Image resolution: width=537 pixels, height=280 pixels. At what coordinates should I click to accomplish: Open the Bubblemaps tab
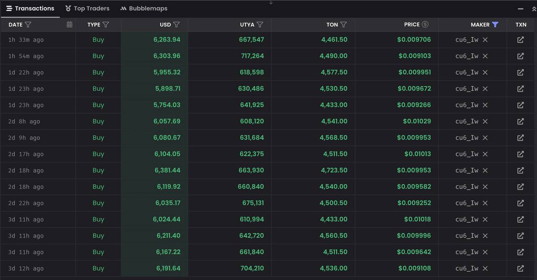(144, 8)
